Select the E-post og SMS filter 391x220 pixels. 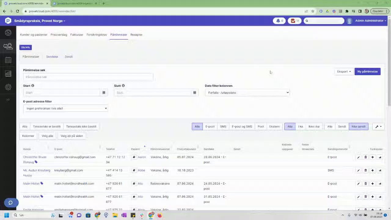[x=242, y=127]
